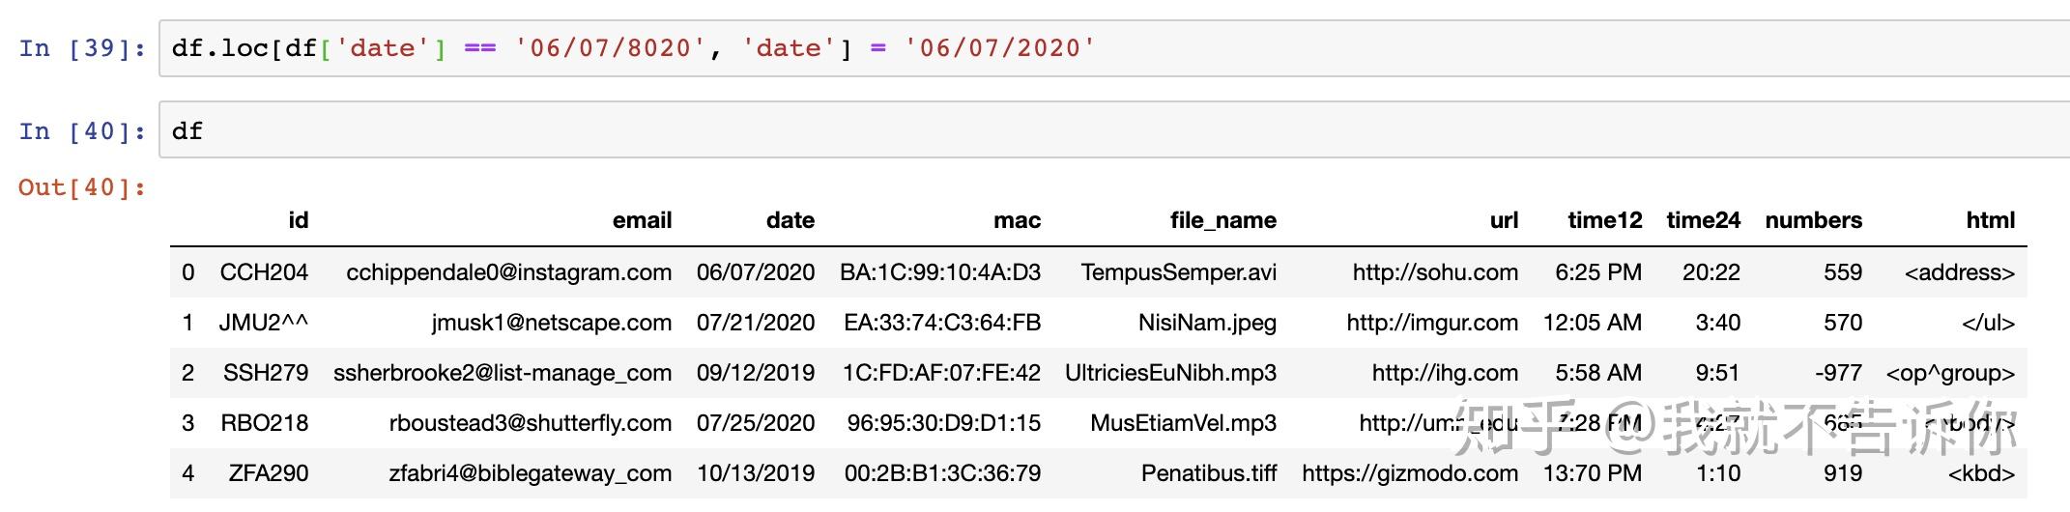The height and width of the screenshot is (512, 2070).
Task: Click the https://gizmodo.com url cell
Action: point(1409,473)
